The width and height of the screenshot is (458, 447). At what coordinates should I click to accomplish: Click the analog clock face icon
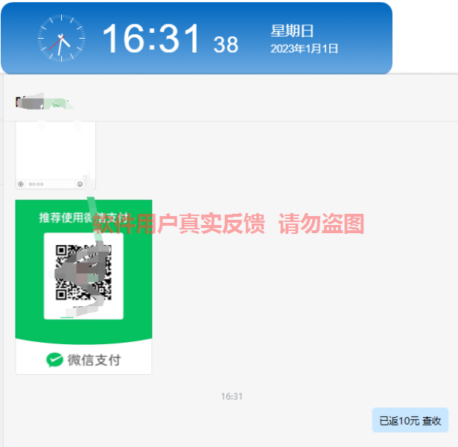pos(61,38)
